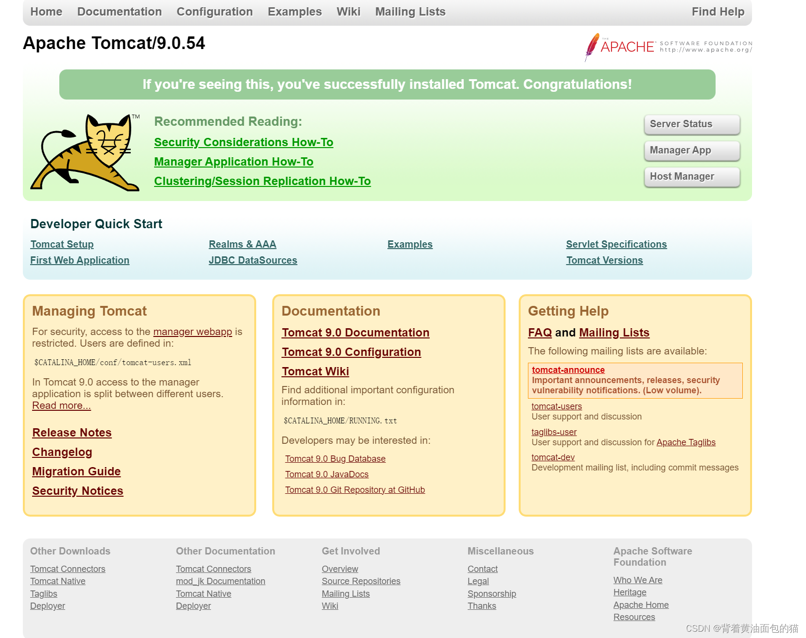Open Wiki link under Get Involved
Screen dimensions: 806x638
[330, 606]
